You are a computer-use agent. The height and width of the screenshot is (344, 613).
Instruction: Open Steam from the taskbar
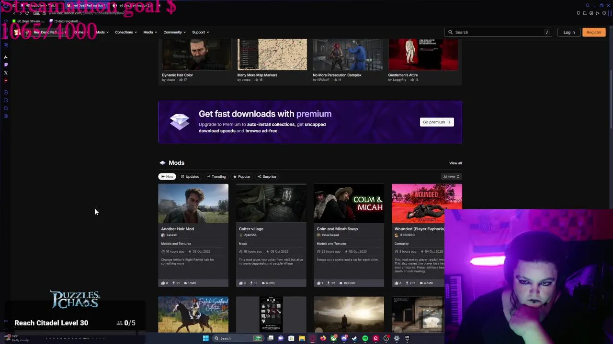(x=354, y=338)
